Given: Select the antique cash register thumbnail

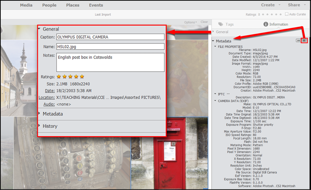Looking at the screenshot, I should pos(72,153).
